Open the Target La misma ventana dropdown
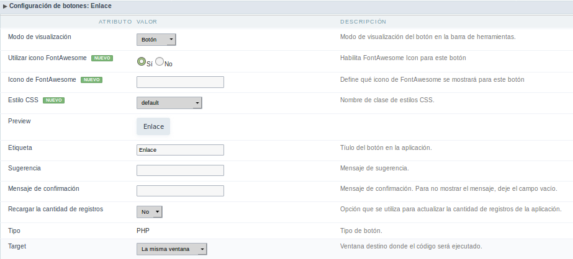This screenshot has width=573, height=259. click(x=172, y=249)
